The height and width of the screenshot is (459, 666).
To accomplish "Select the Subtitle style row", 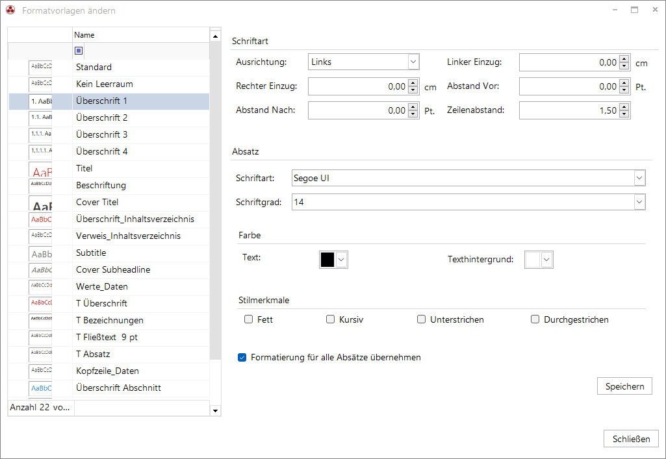I will pos(109,253).
